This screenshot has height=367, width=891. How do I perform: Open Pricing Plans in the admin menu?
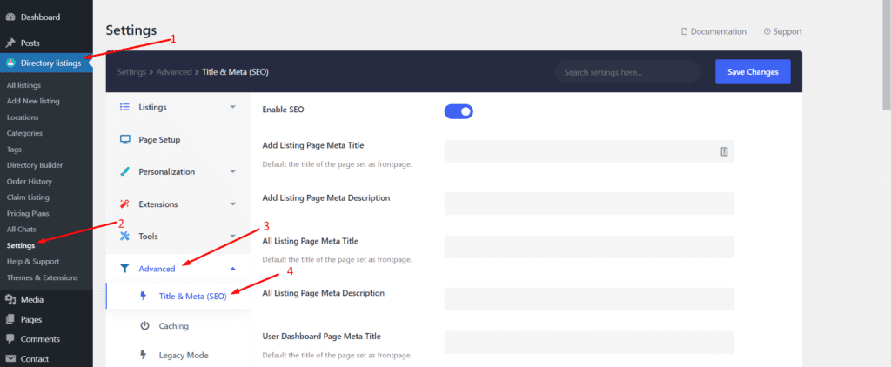tap(28, 213)
